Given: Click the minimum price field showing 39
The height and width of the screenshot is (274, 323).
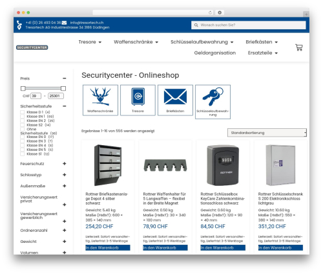Looking at the screenshot, I should (36, 96).
